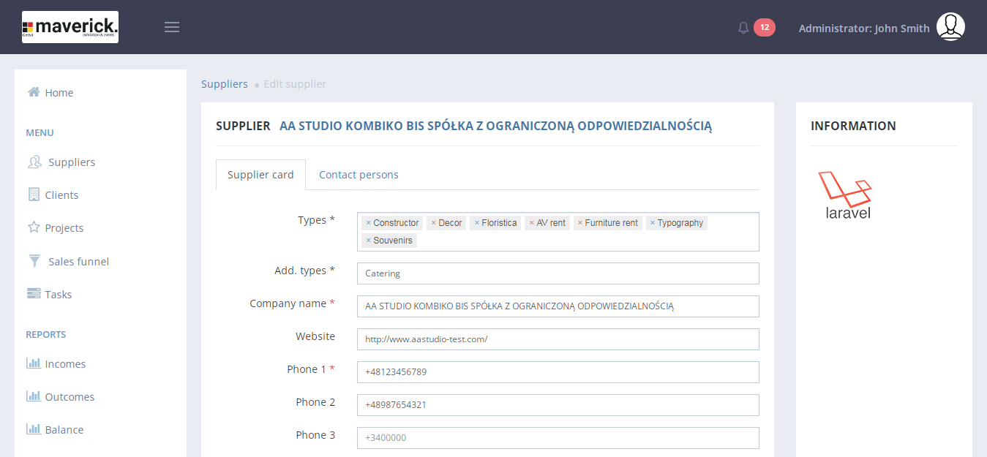
Task: Open the Types multi-select dropdown
Action: pyautogui.click(x=585, y=241)
